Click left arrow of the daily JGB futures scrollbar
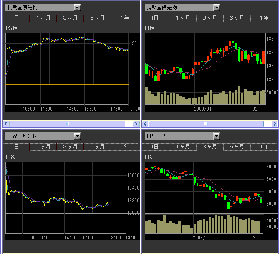This screenshot has height=254, width=280. click(145, 124)
